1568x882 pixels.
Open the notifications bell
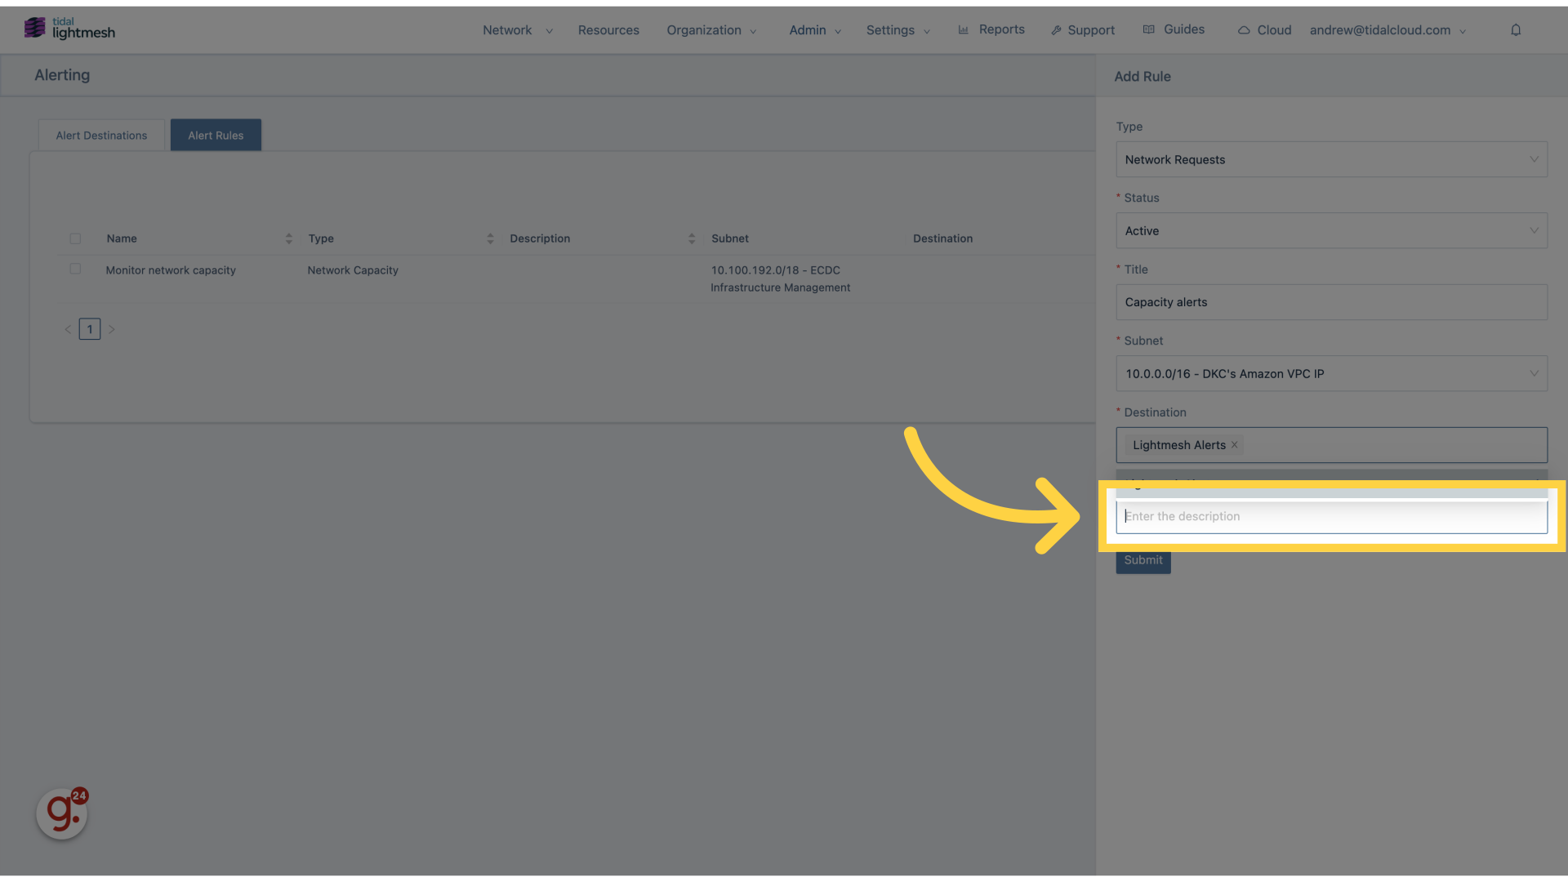pos(1516,30)
